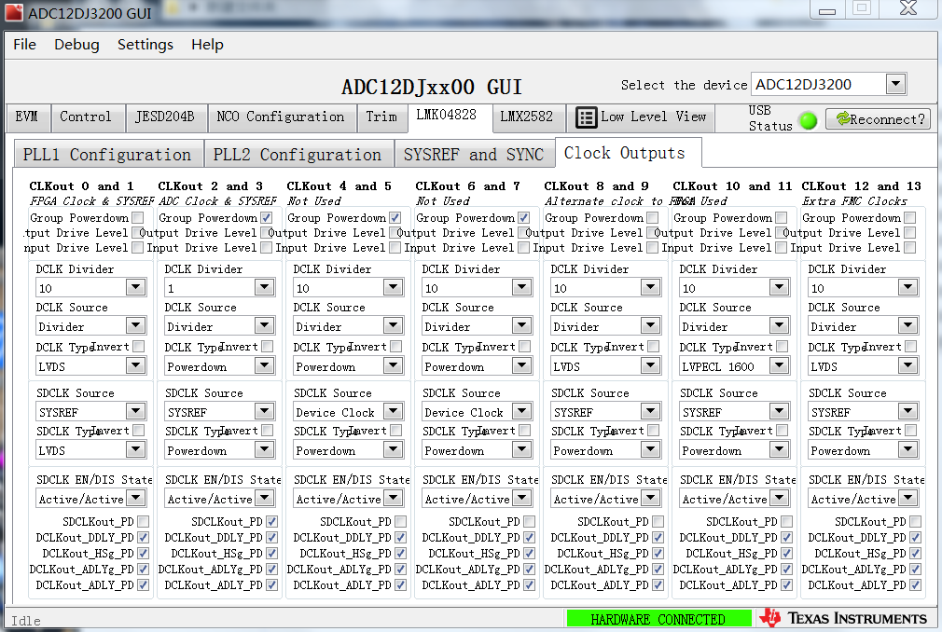Click the 'ADC Clock & SYSREF' label
This screenshot has width=942, height=632.
(217, 201)
